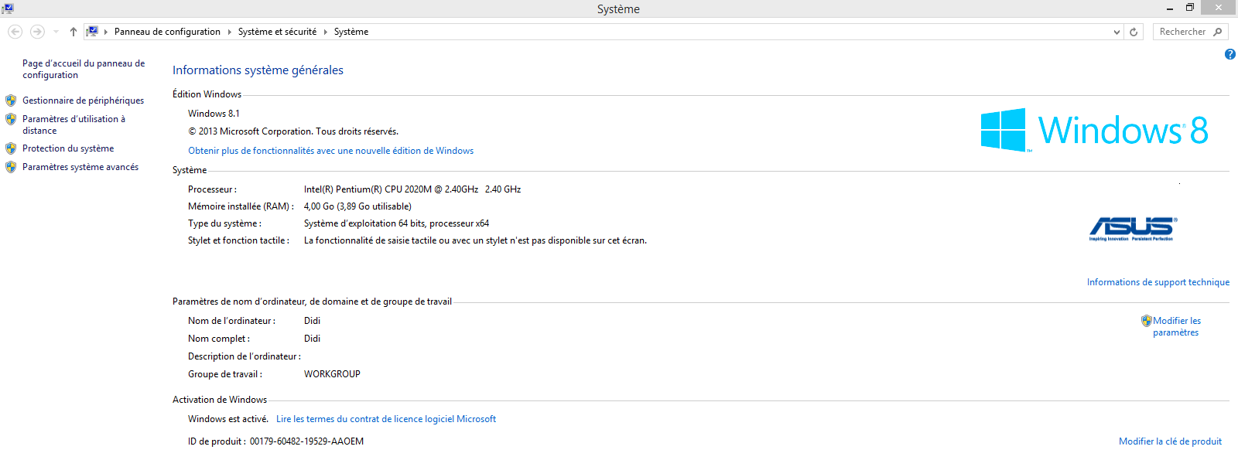Click the Groupe de travail label
This screenshot has height=460, width=1238.
click(225, 374)
